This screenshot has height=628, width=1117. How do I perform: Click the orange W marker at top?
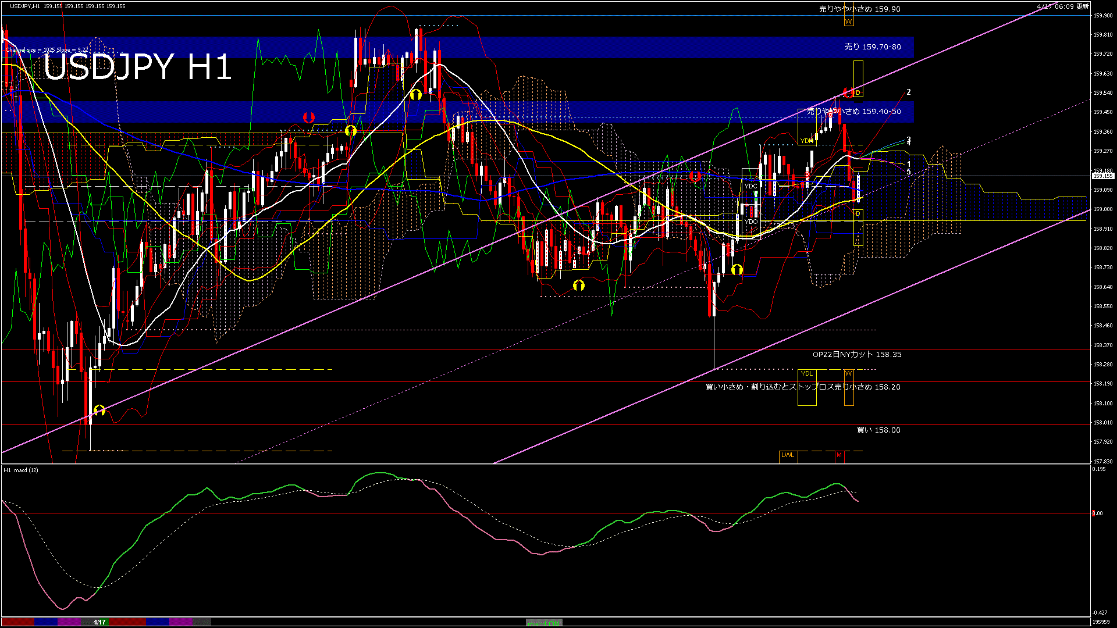pyautogui.click(x=848, y=22)
